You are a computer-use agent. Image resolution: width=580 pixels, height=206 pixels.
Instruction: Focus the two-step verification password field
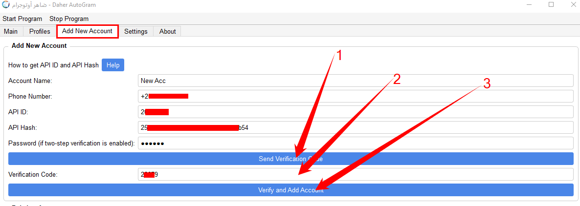coord(355,143)
